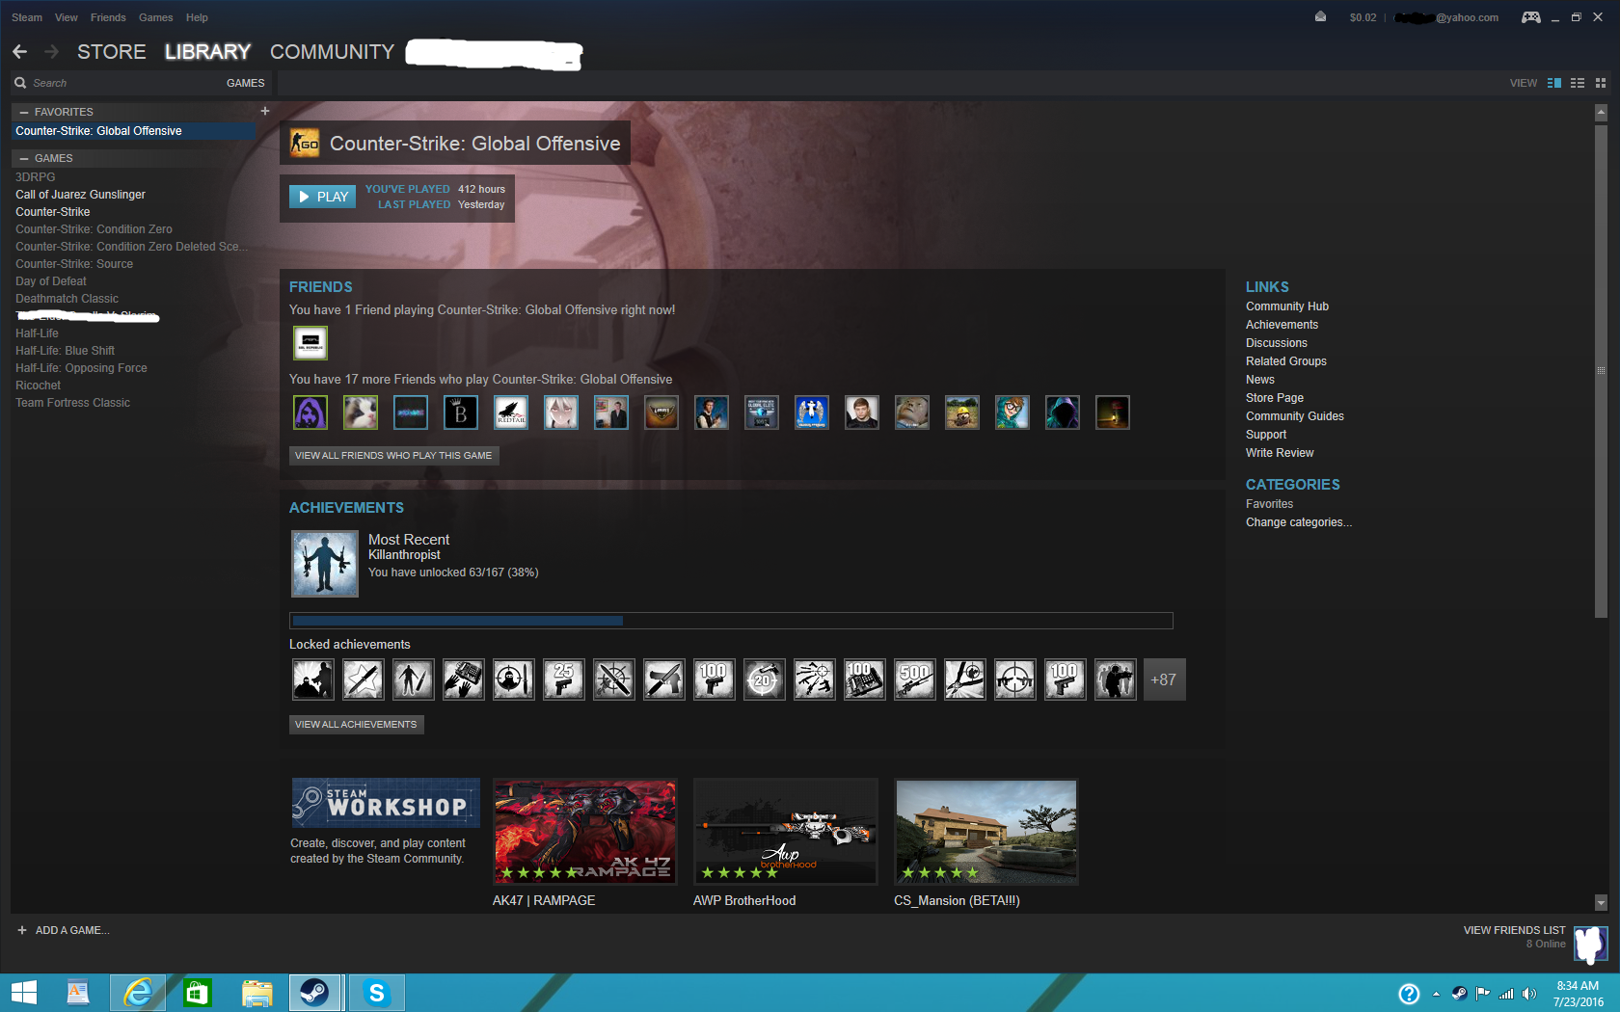The width and height of the screenshot is (1620, 1012).
Task: Open the friend avatar with letter B
Action: pyautogui.click(x=461, y=413)
